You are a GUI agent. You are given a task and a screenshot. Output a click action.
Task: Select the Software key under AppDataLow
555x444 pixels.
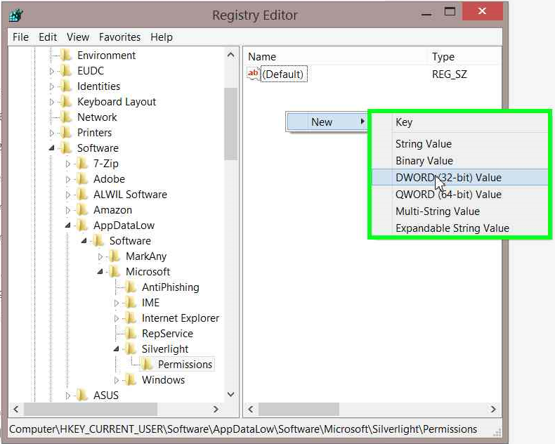tap(130, 241)
